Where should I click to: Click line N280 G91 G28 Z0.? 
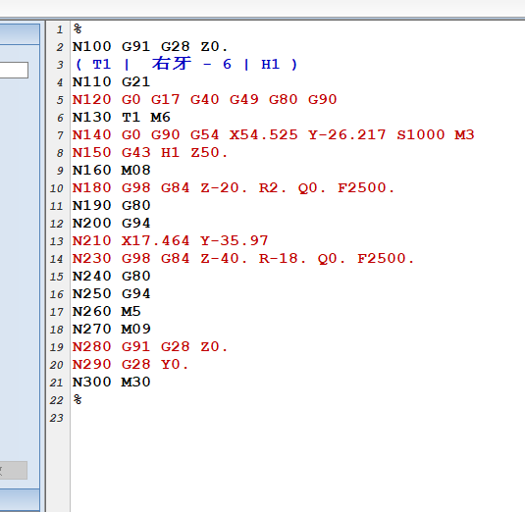[x=150, y=346]
